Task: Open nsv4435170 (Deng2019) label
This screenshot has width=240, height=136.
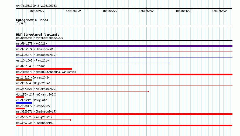Action: (x=33, y=106)
